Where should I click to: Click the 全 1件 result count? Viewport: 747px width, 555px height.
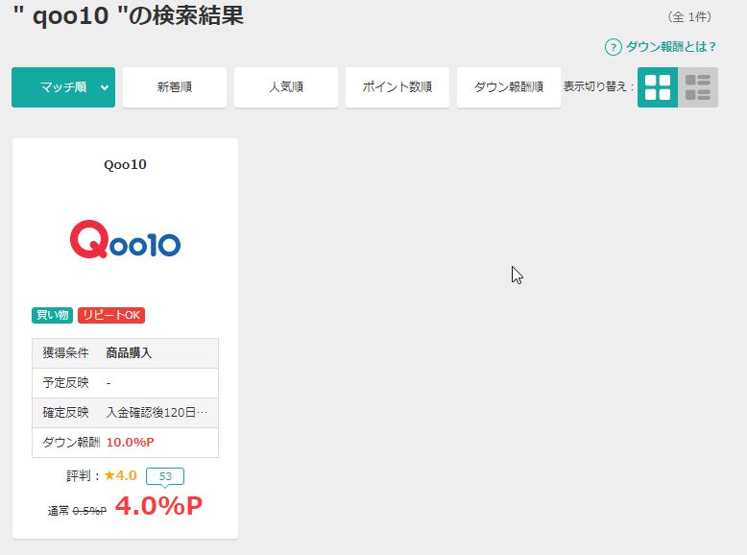689,17
